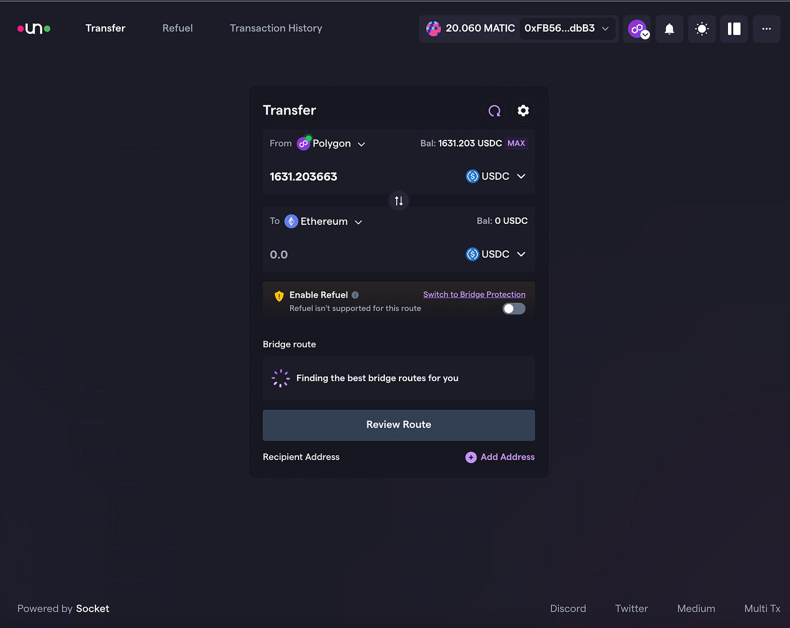The image size is (790, 628).
Task: Click the Review Route button
Action: click(399, 425)
